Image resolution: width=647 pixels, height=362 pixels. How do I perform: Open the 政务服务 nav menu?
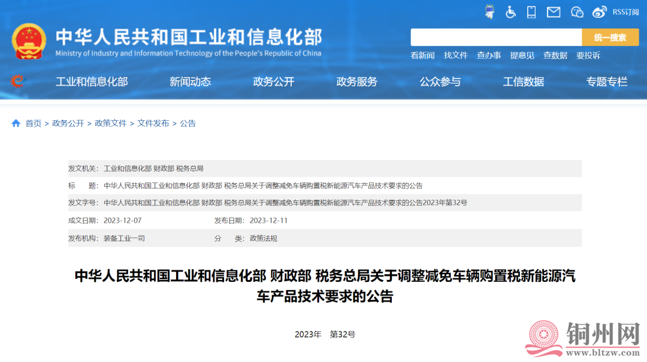click(x=357, y=81)
